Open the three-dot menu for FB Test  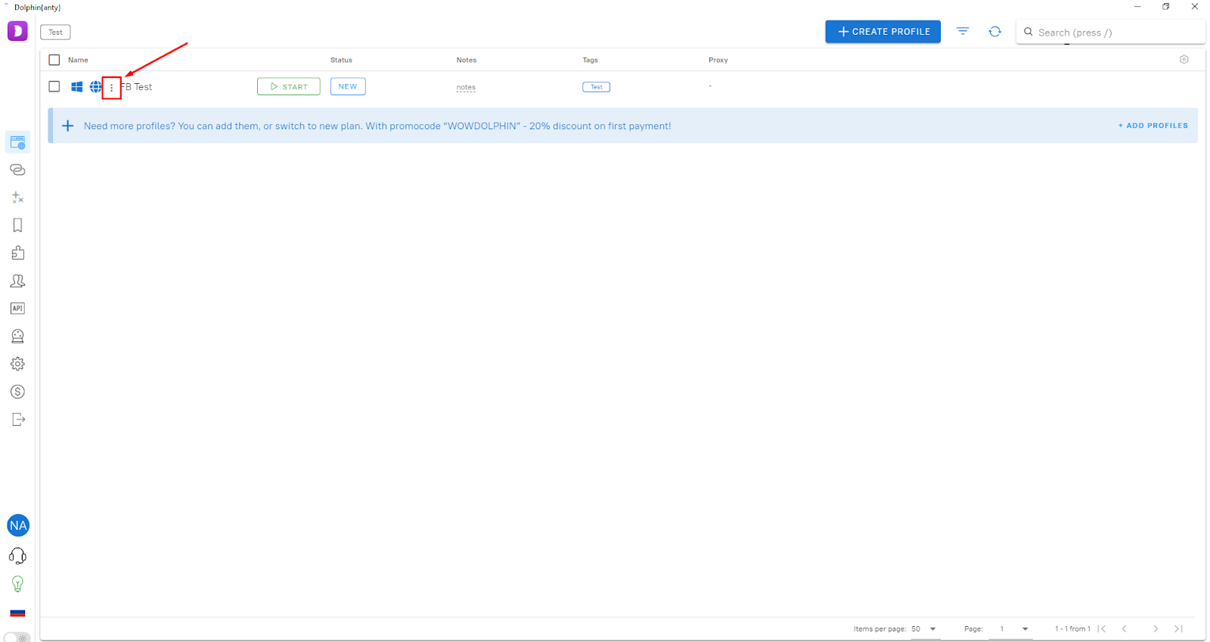click(x=111, y=87)
